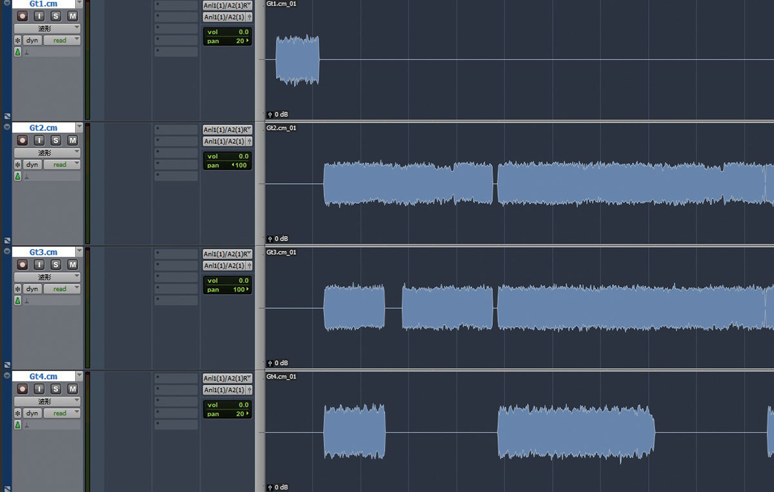Mute the Gt4.cm track
The image size is (774, 492).
click(x=73, y=389)
